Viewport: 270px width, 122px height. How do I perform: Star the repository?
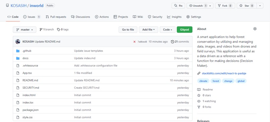coord(247,6)
